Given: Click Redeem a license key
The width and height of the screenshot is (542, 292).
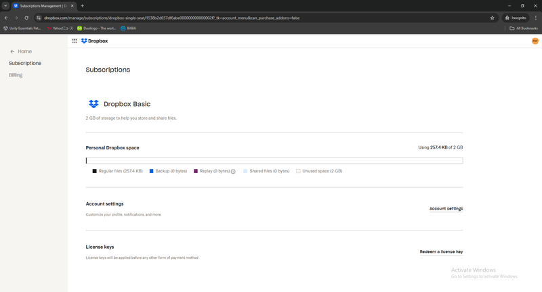Looking at the screenshot, I should pos(441,251).
